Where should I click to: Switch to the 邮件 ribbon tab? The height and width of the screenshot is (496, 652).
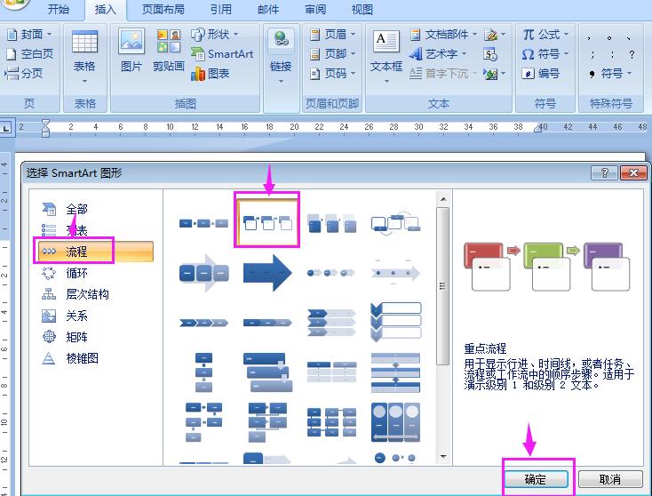click(268, 9)
